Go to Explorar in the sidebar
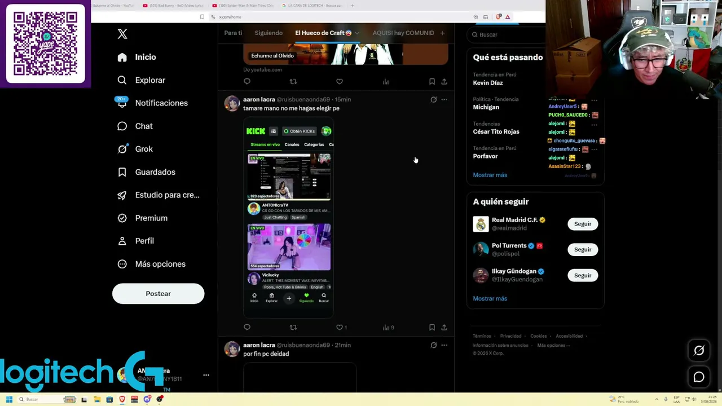722x406 pixels. click(x=141, y=80)
